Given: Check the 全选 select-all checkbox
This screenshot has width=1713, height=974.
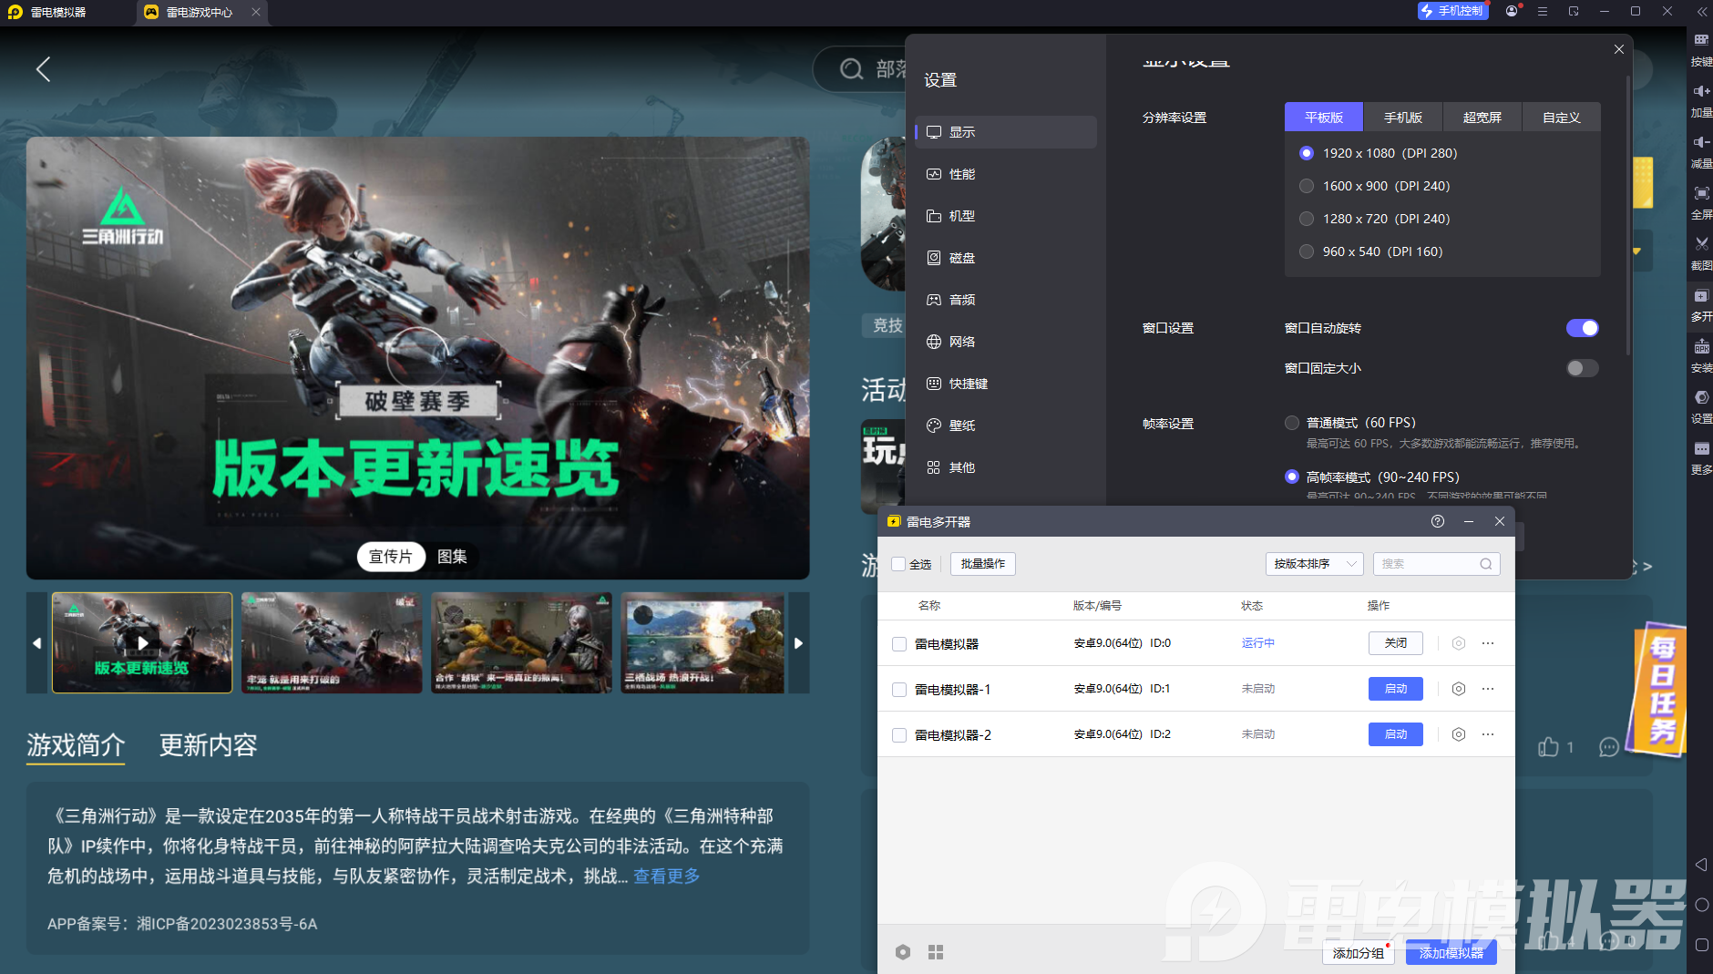Looking at the screenshot, I should 899,563.
